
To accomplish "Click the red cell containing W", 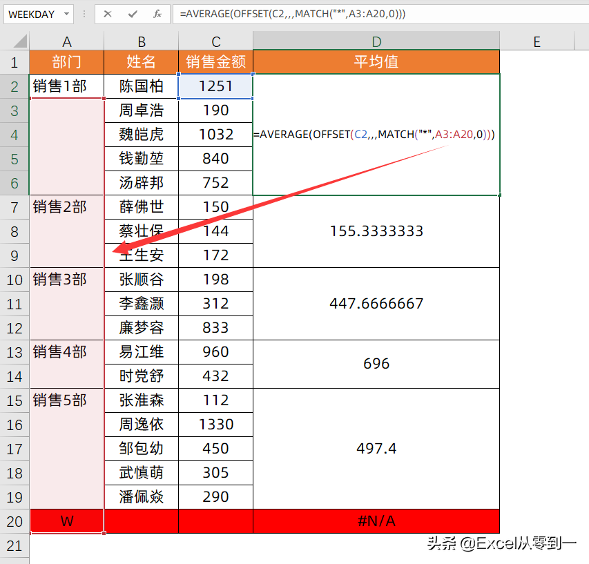I will click(66, 521).
